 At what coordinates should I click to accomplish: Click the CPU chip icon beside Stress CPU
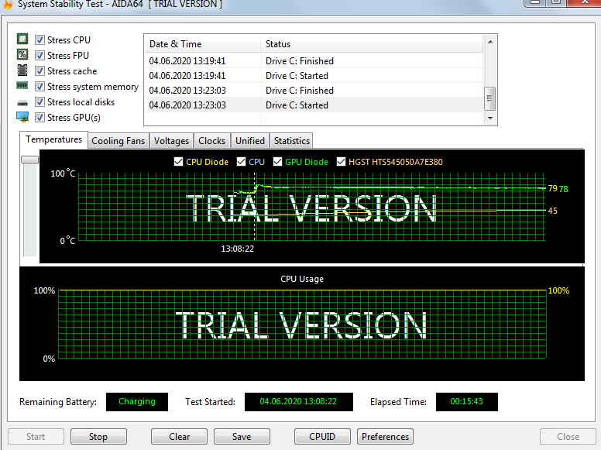pos(22,39)
